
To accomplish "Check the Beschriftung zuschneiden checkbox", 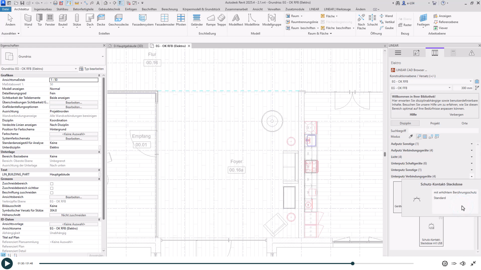I will point(52,193).
